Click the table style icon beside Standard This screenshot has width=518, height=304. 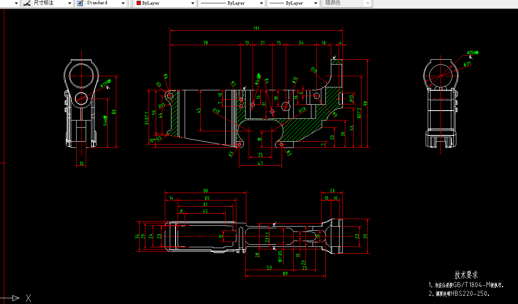point(80,3)
